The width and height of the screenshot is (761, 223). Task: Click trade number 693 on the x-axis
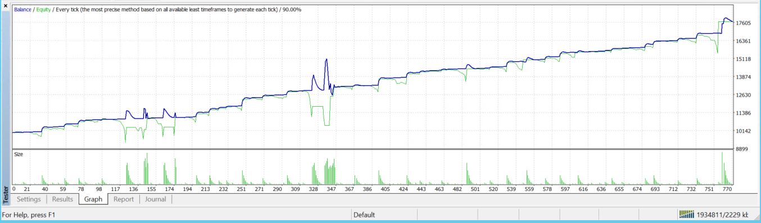655,189
